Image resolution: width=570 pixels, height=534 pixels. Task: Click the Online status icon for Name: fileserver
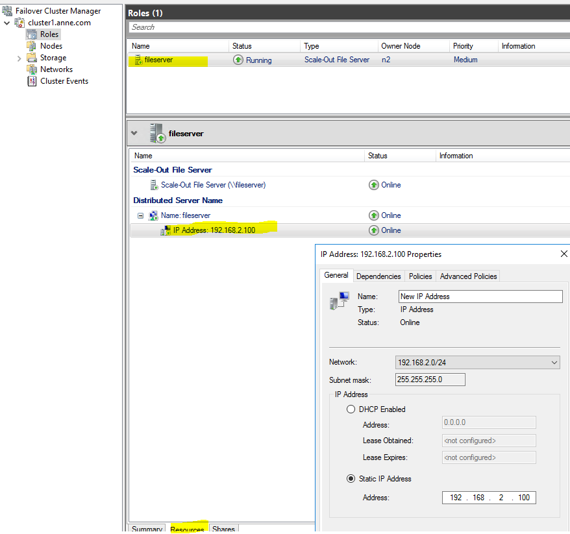point(374,215)
